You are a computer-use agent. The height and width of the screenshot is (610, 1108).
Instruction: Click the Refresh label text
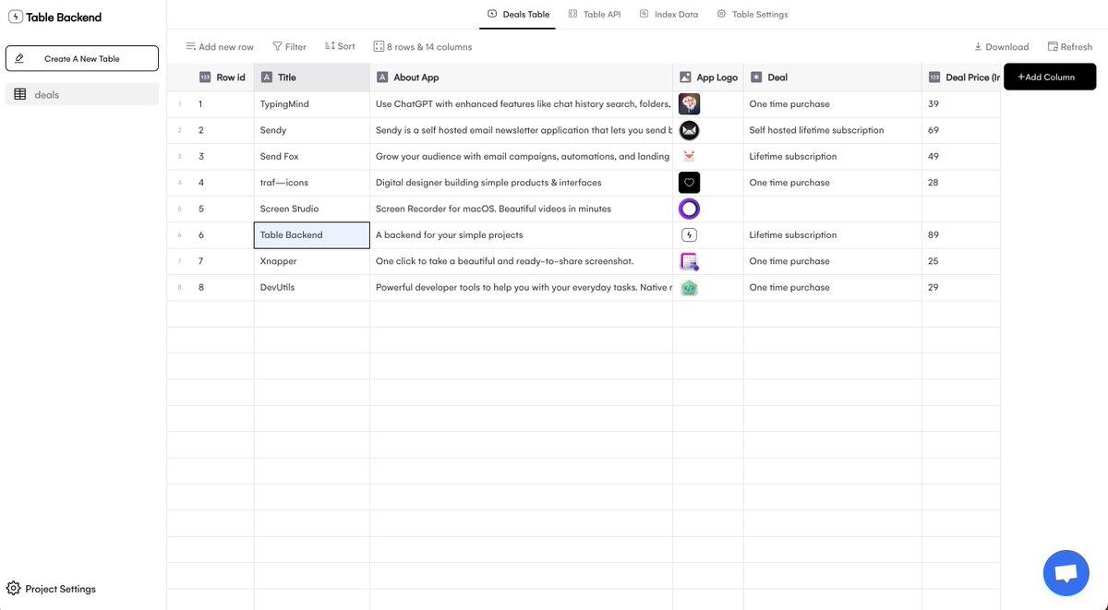tap(1077, 47)
